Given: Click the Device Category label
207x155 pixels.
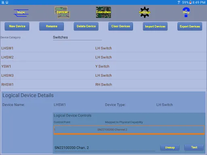Looking at the screenshot, I should click(x=11, y=38).
